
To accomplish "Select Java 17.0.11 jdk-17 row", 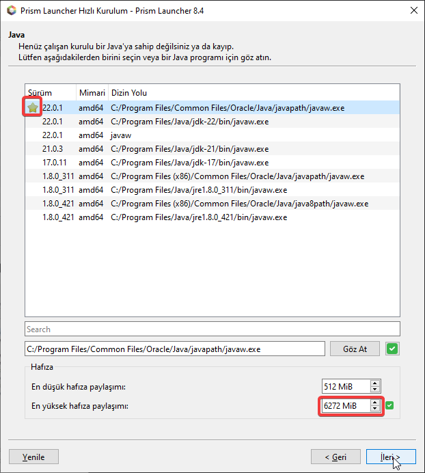I will click(x=212, y=162).
